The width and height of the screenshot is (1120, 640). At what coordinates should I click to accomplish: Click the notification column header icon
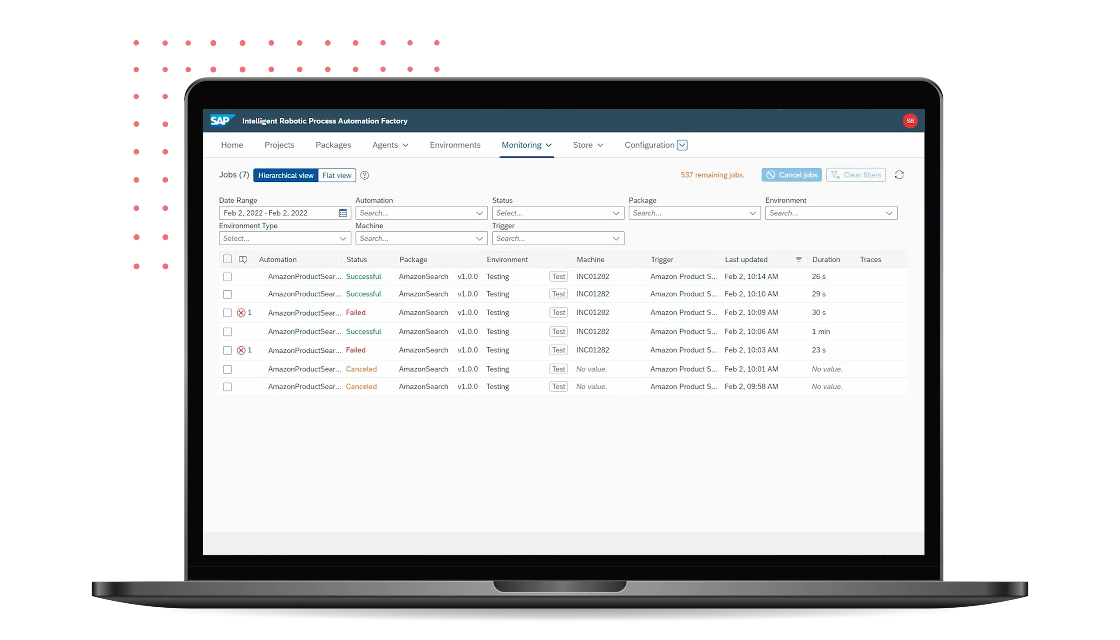[243, 259]
